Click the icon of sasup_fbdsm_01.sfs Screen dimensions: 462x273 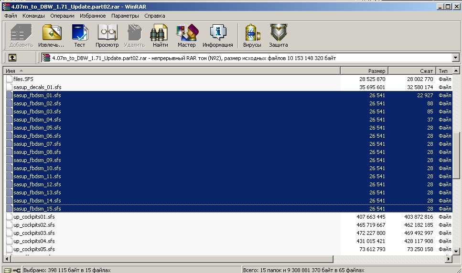tap(9, 95)
